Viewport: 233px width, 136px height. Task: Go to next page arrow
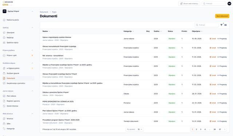[x=225, y=129]
